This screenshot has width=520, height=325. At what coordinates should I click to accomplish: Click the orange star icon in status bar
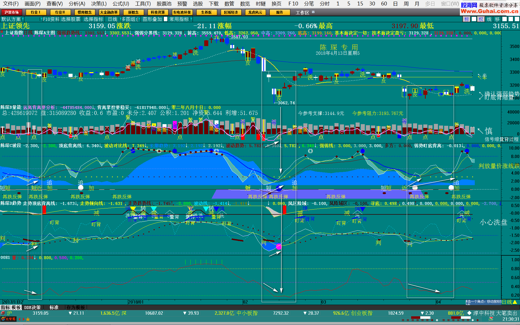click(x=28, y=319)
